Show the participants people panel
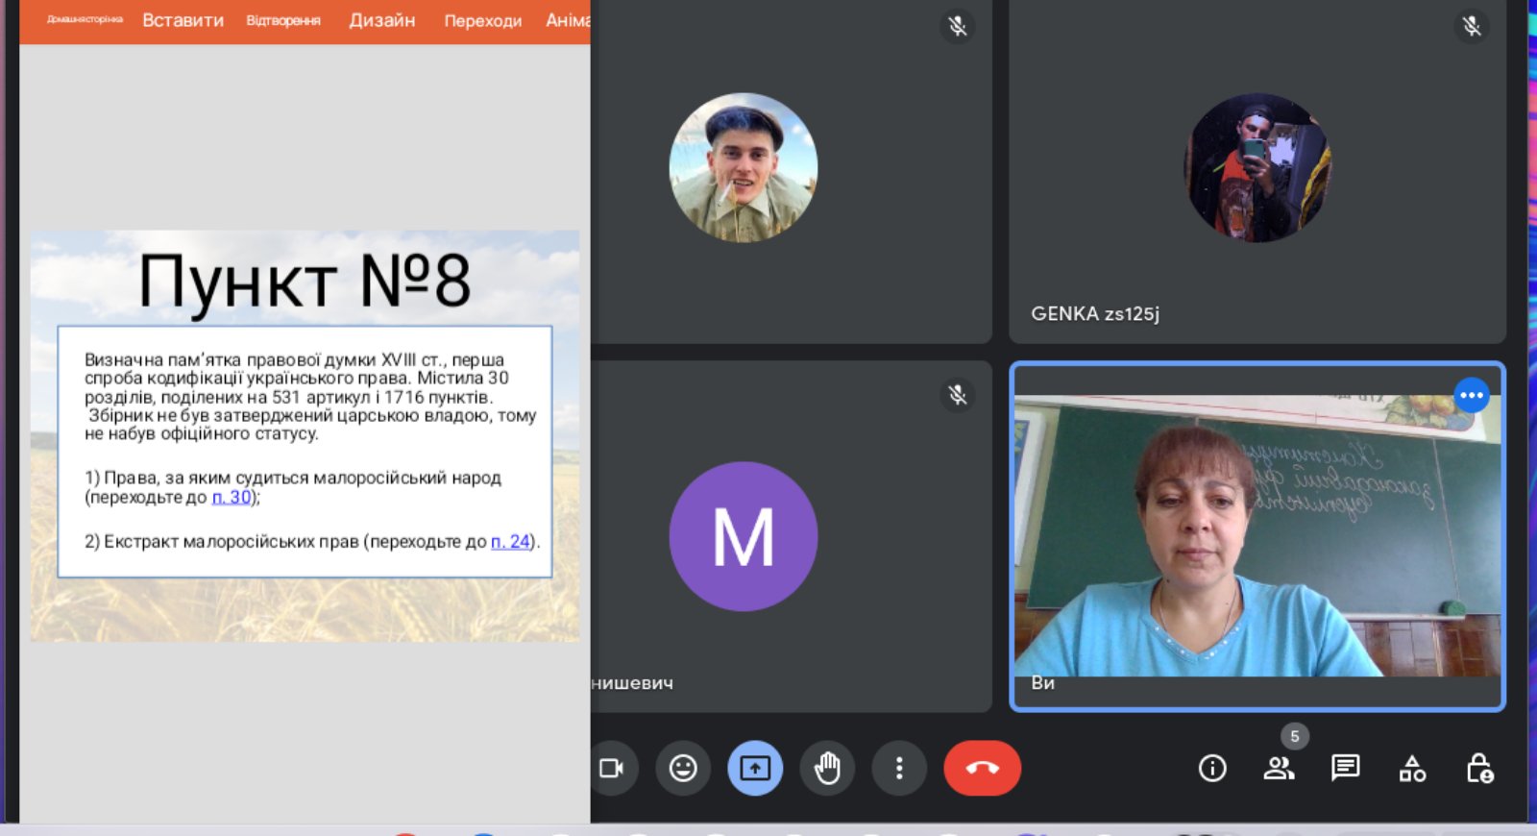This screenshot has width=1537, height=836. pyautogui.click(x=1279, y=768)
